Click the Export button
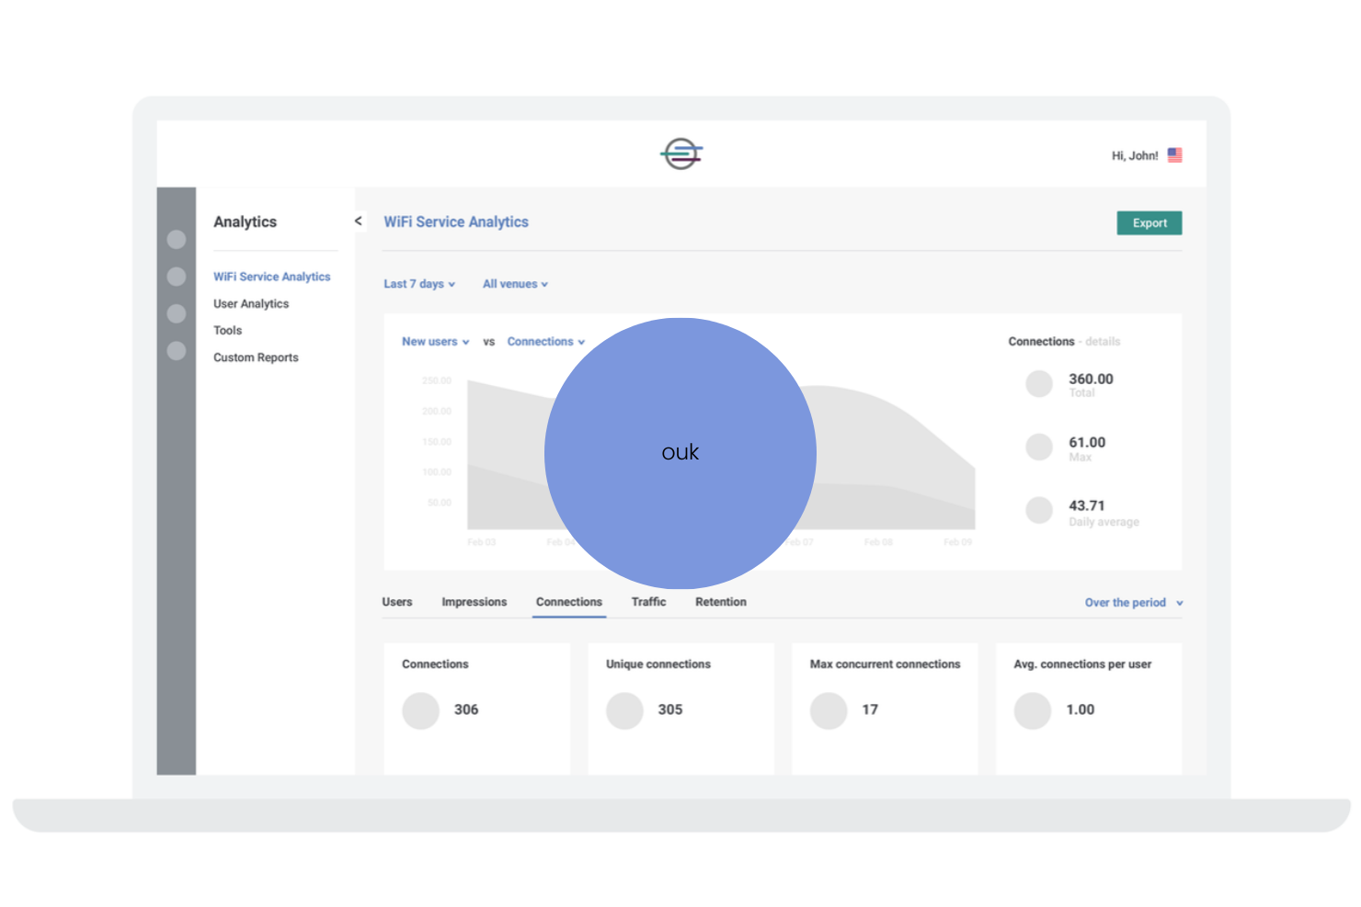 point(1149,222)
